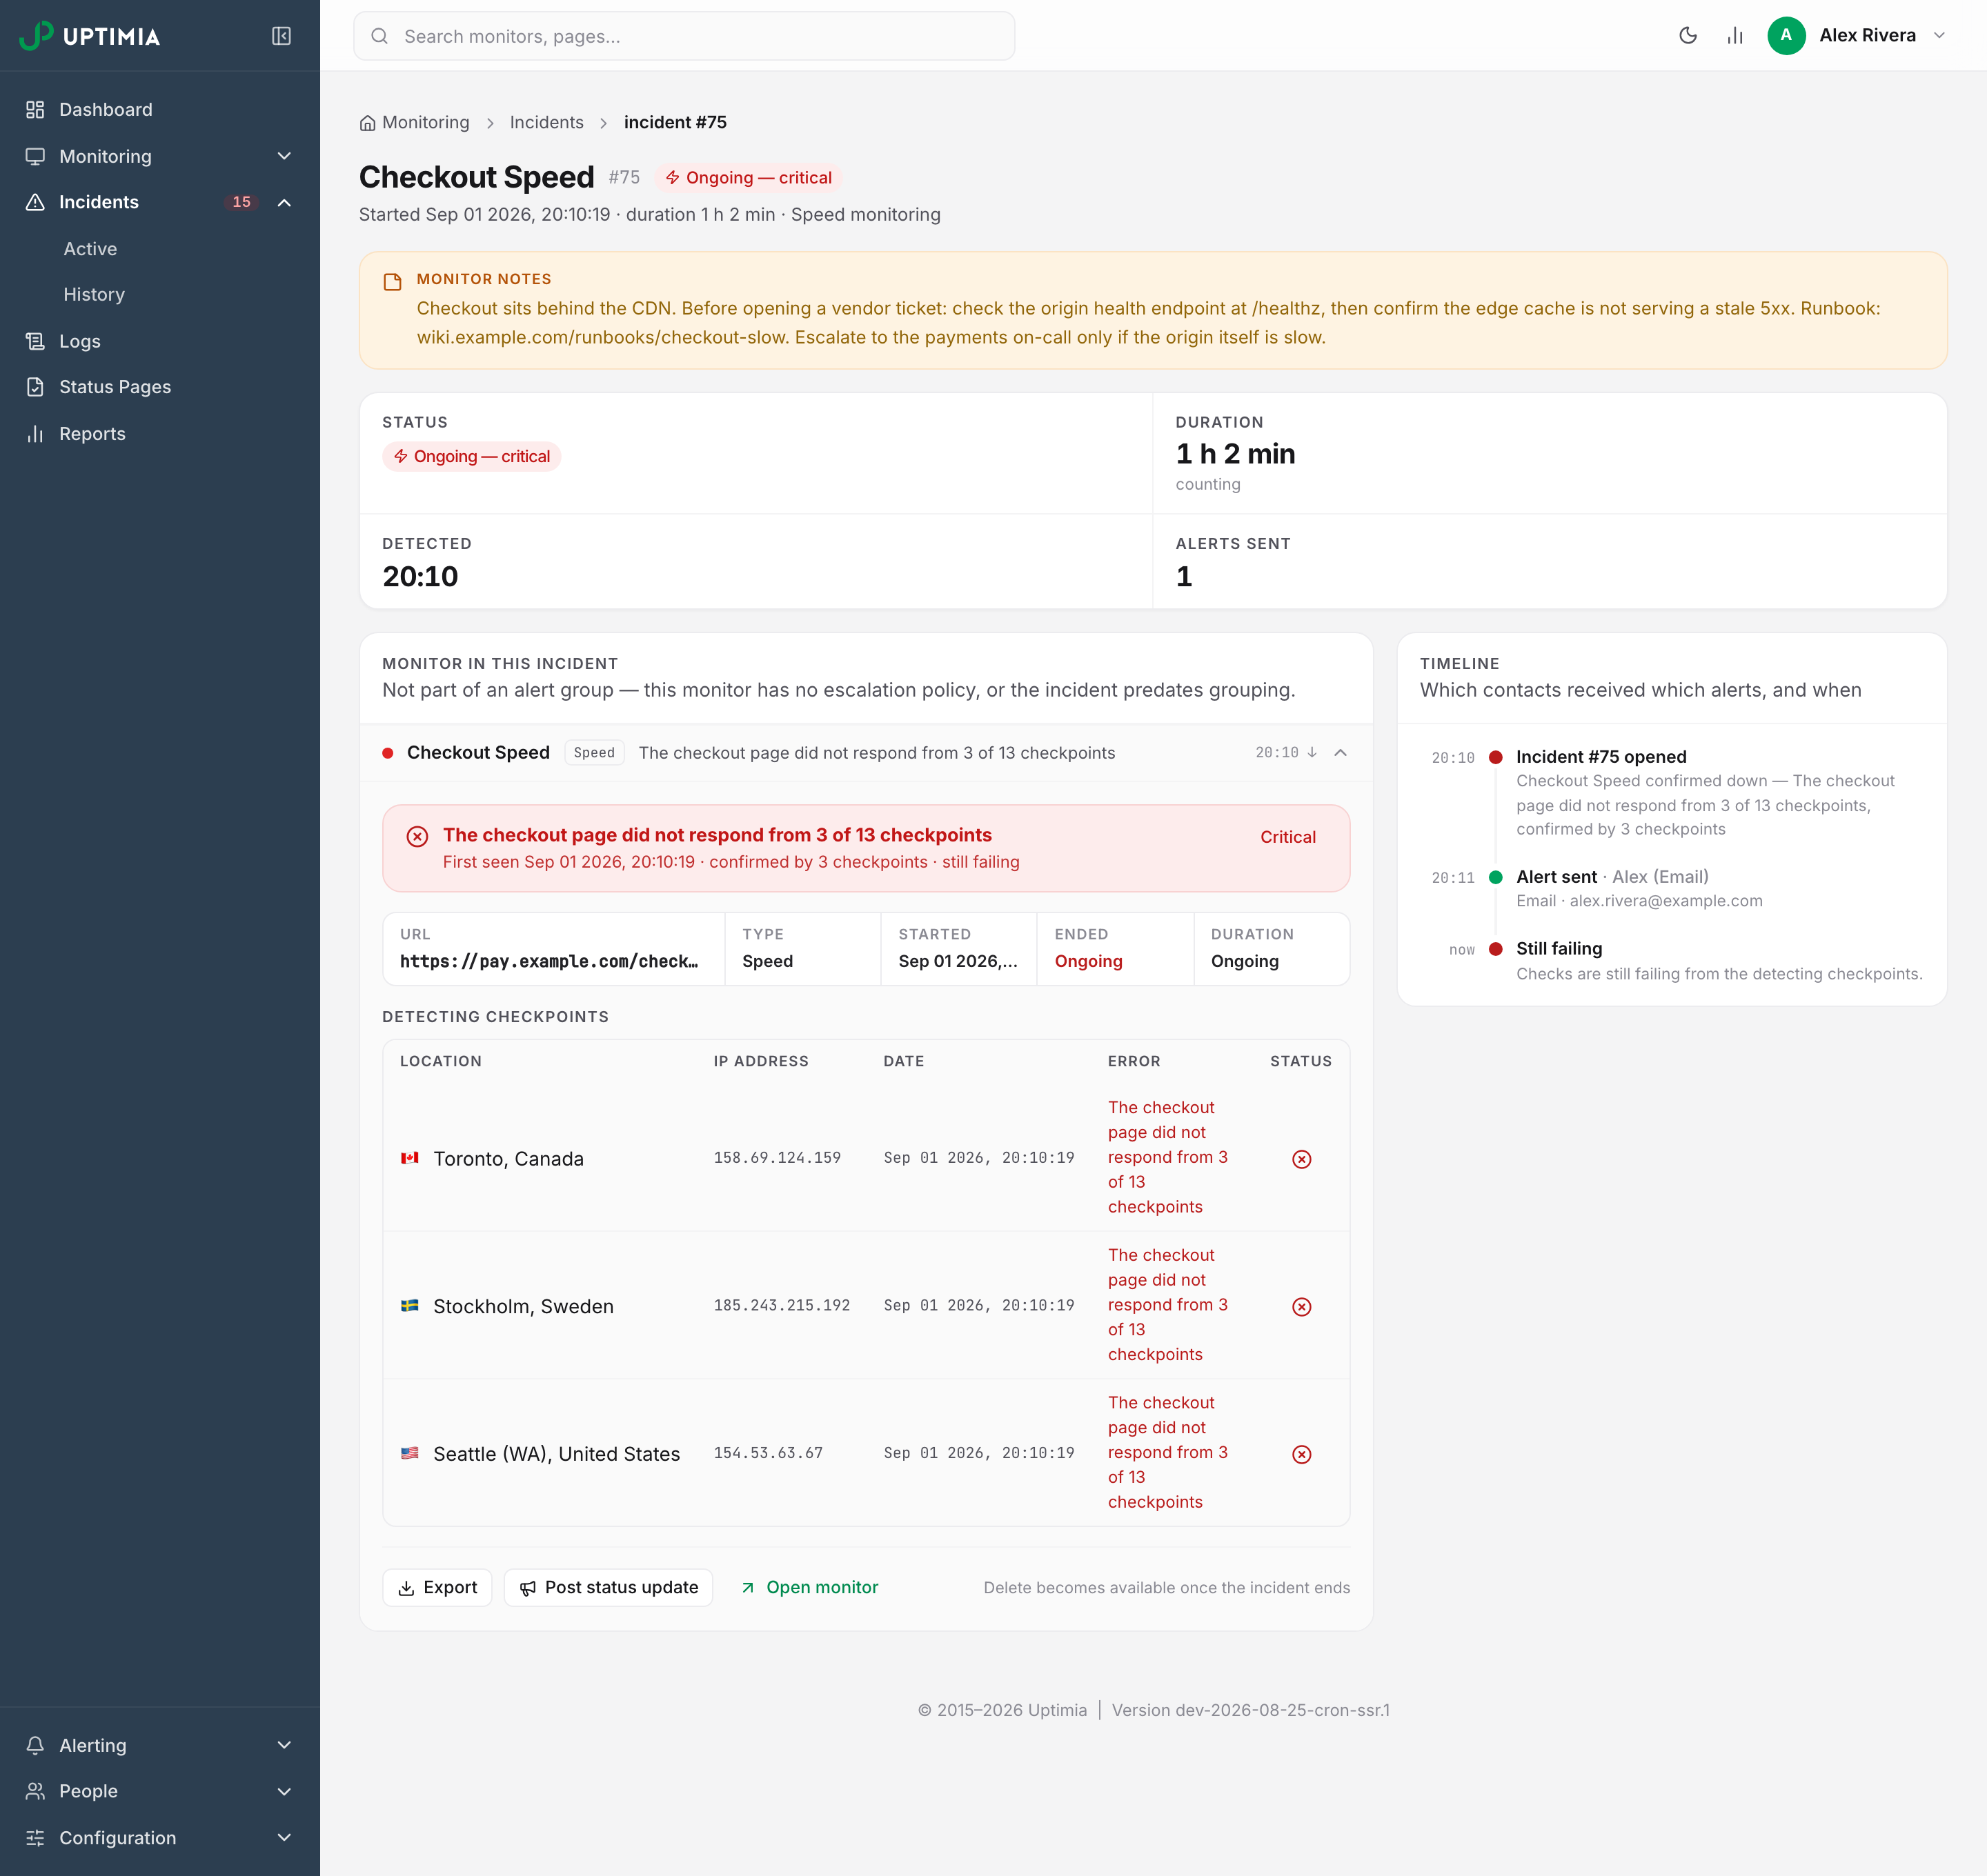Click the Toronto, Canada status error icon
This screenshot has width=1987, height=1876.
click(x=1302, y=1159)
